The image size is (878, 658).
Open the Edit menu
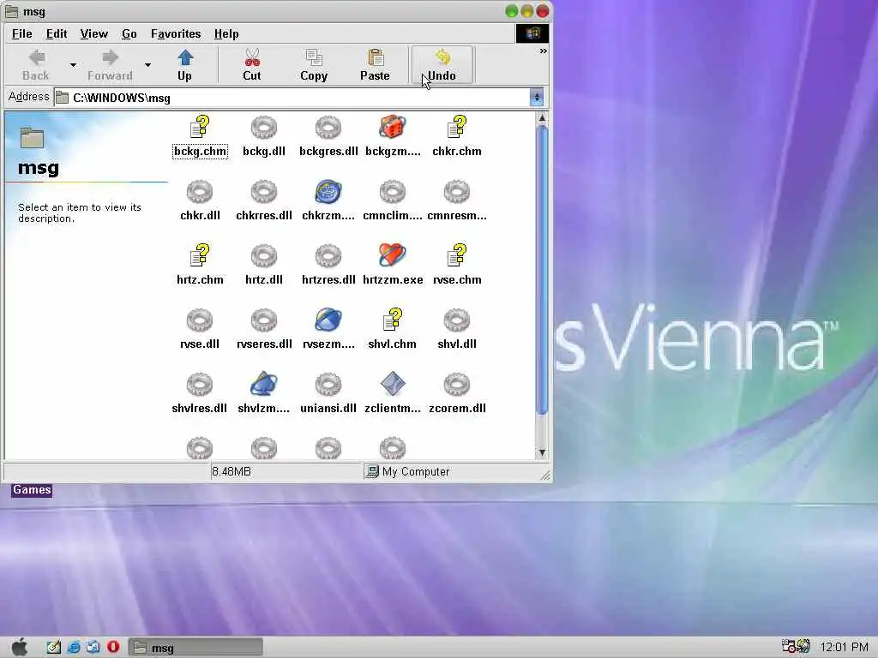click(57, 34)
